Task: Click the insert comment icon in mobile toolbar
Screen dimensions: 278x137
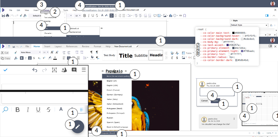Action: [74, 70]
